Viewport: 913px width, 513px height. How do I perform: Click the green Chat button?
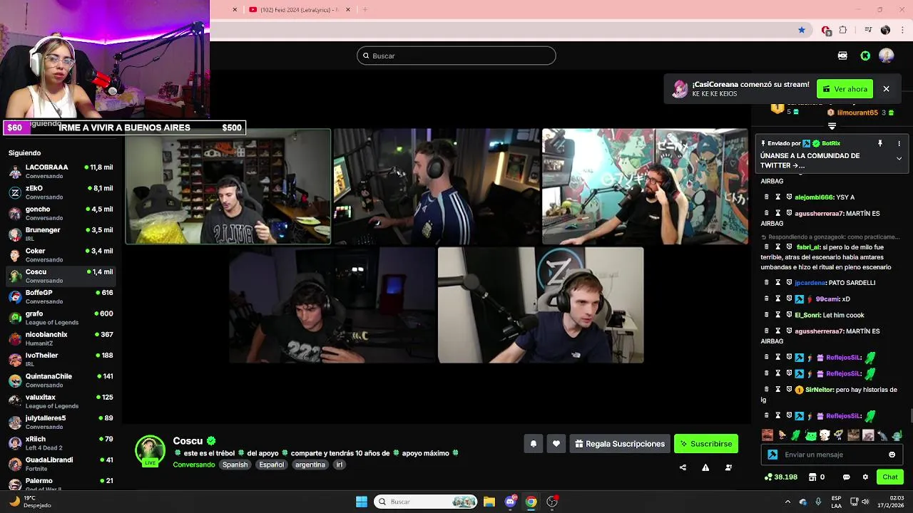point(890,477)
